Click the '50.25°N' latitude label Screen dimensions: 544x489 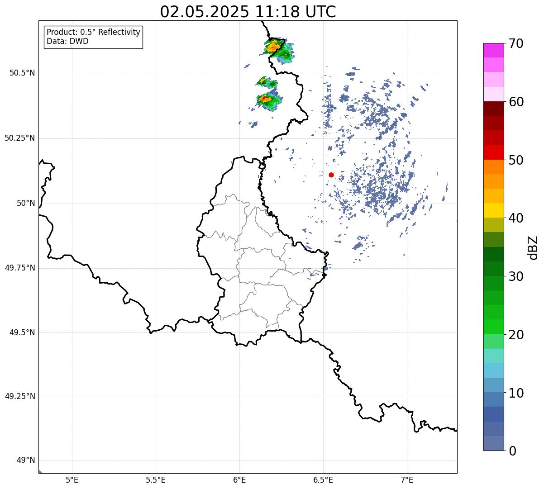coord(20,138)
